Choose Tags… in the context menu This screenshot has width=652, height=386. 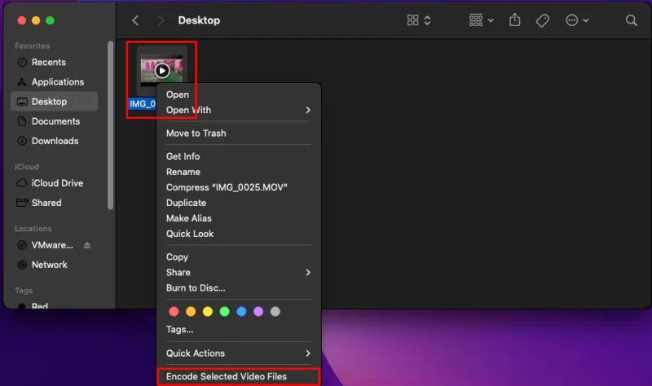coord(238,330)
